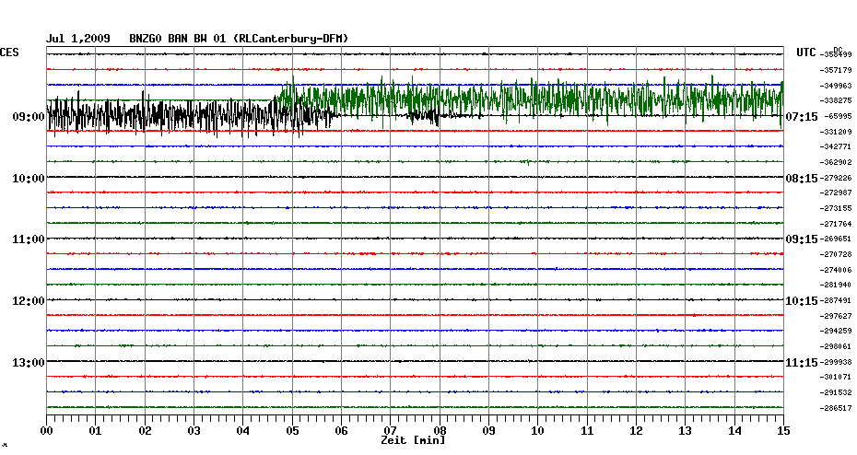The height and width of the screenshot is (455, 857).
Task: Click the DC offset value -65995
Action: pyautogui.click(x=835, y=116)
